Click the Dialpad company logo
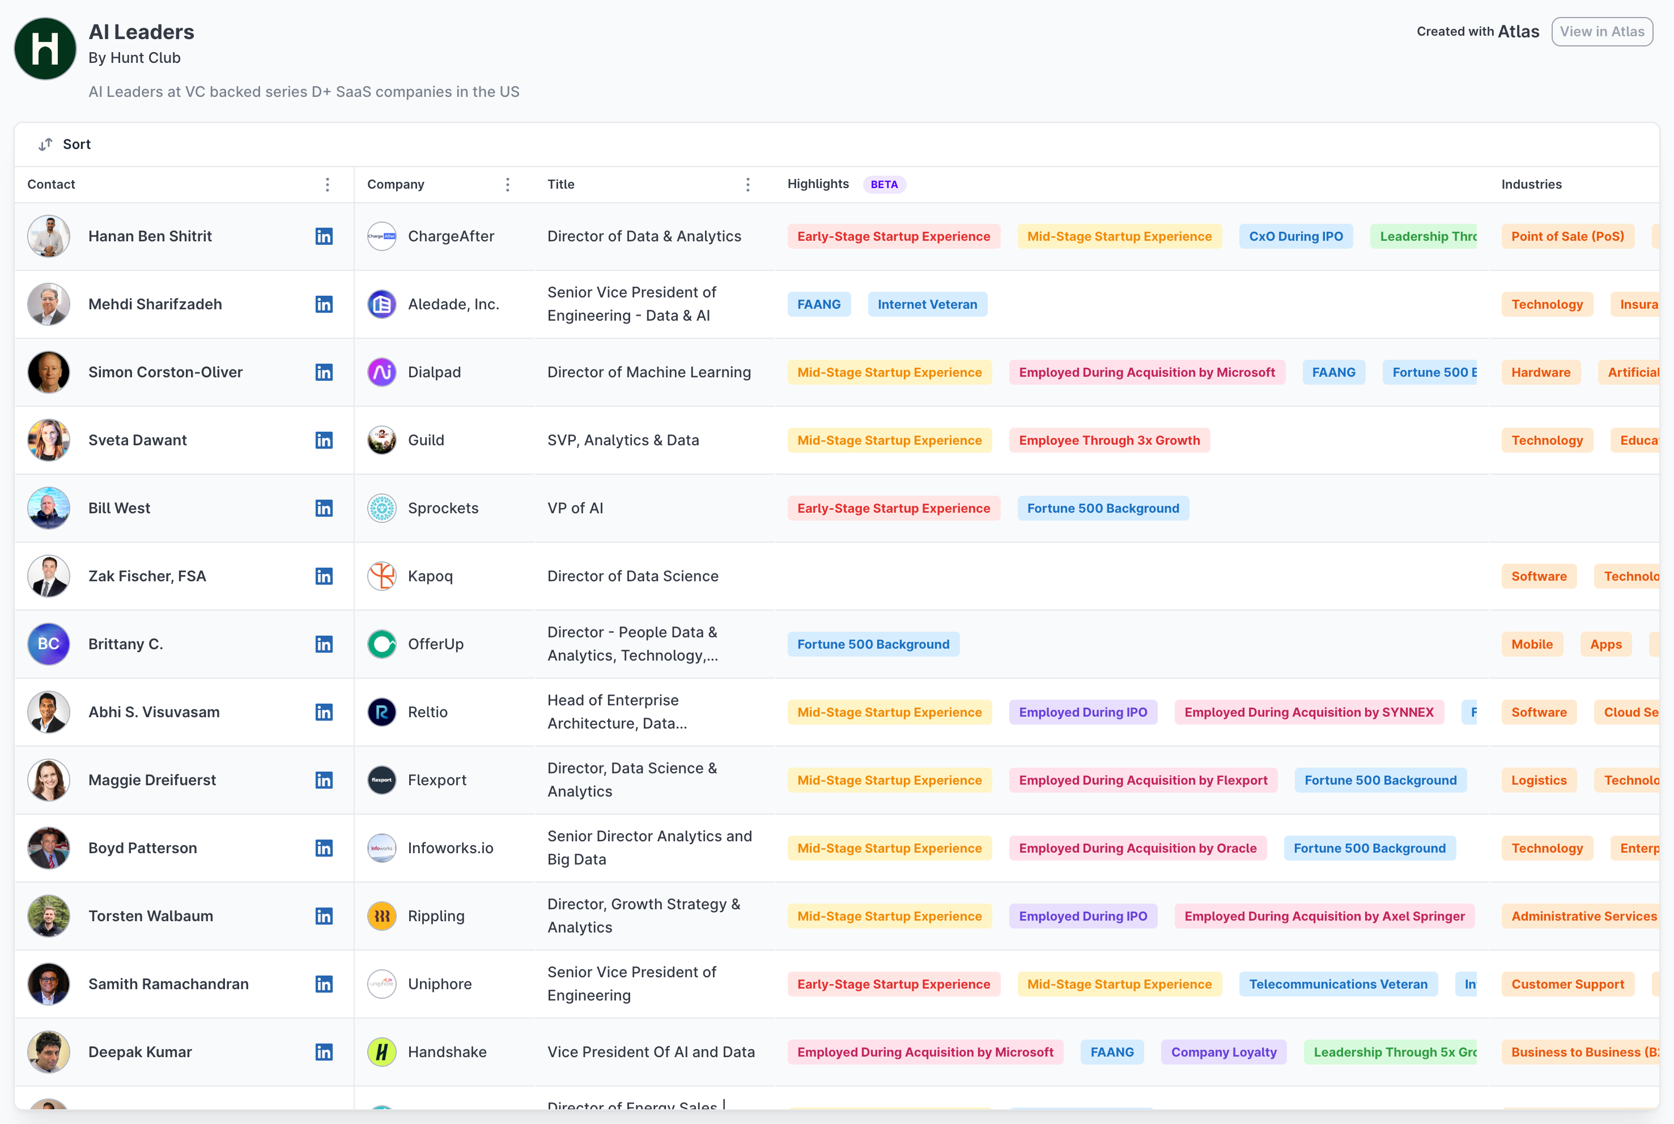Screen dimensions: 1674x1124 coord(382,373)
